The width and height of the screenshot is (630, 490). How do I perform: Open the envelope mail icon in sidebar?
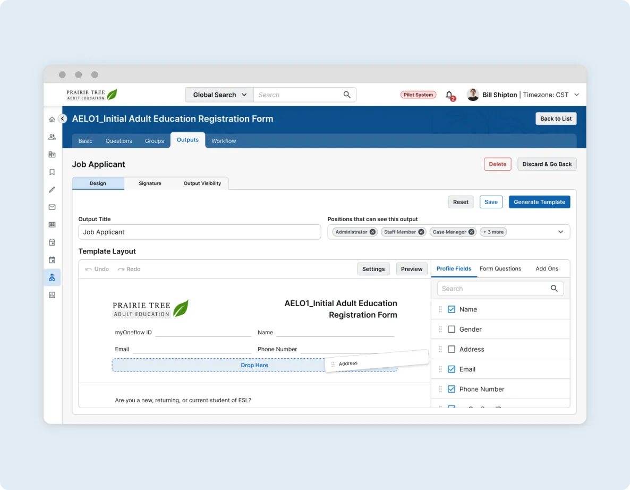coord(52,207)
